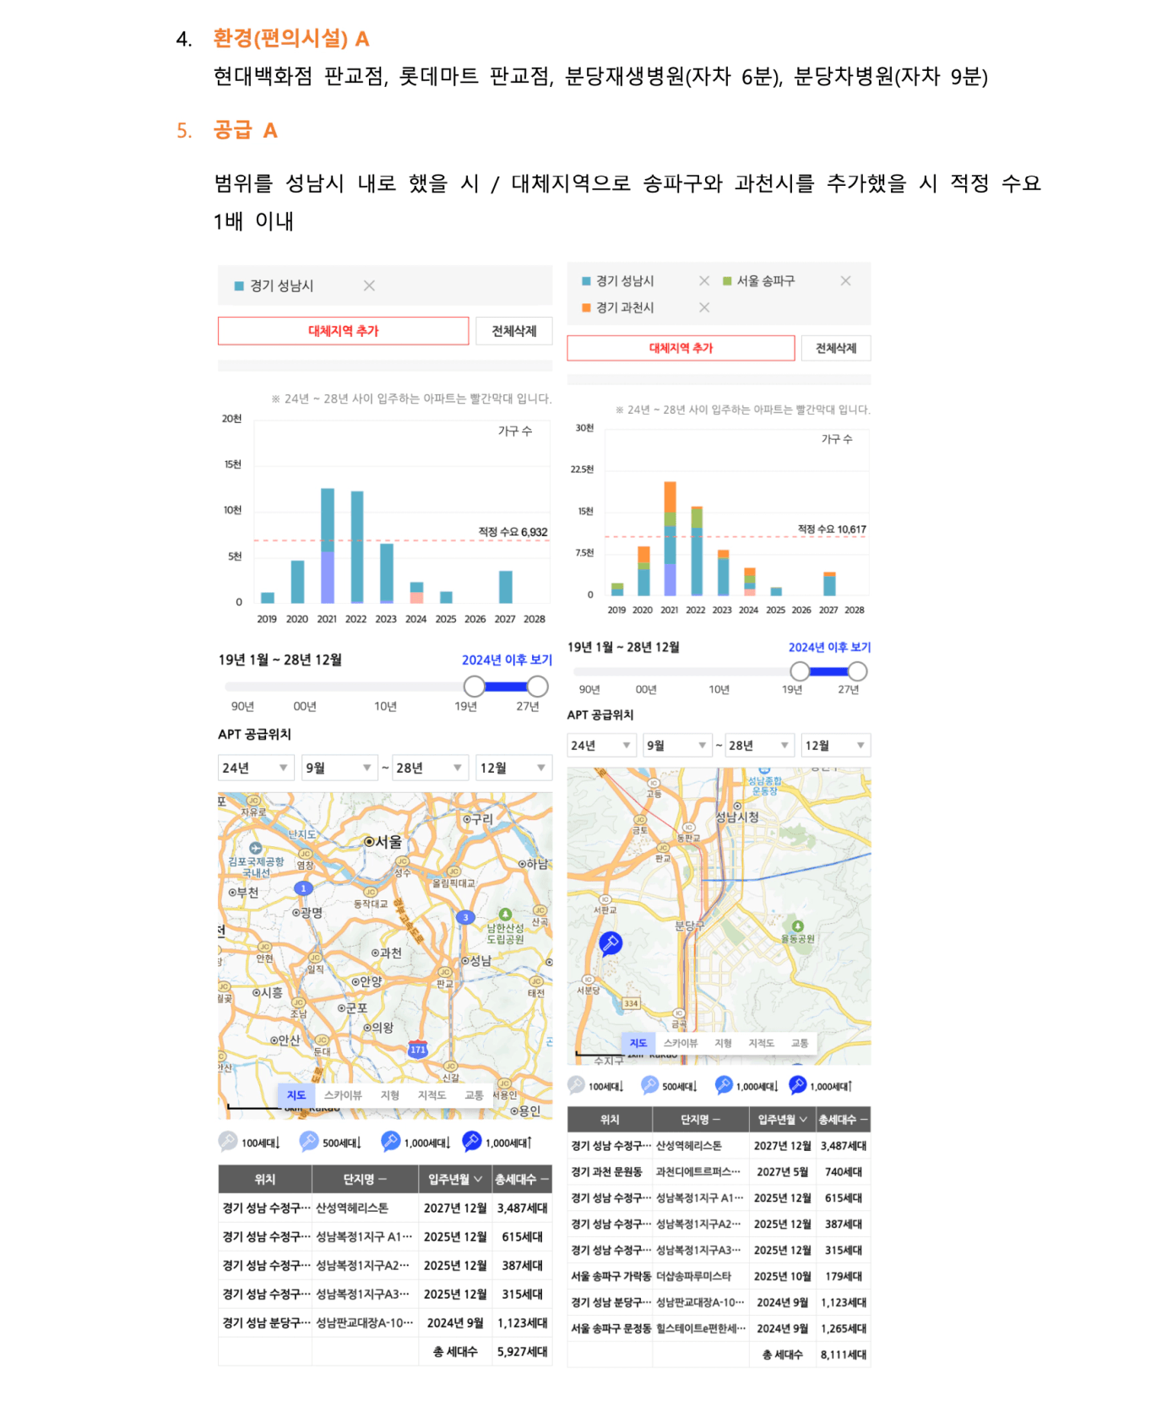
Task: Select 산성역헤리스톤 row in left table
Action: pos(385,1208)
